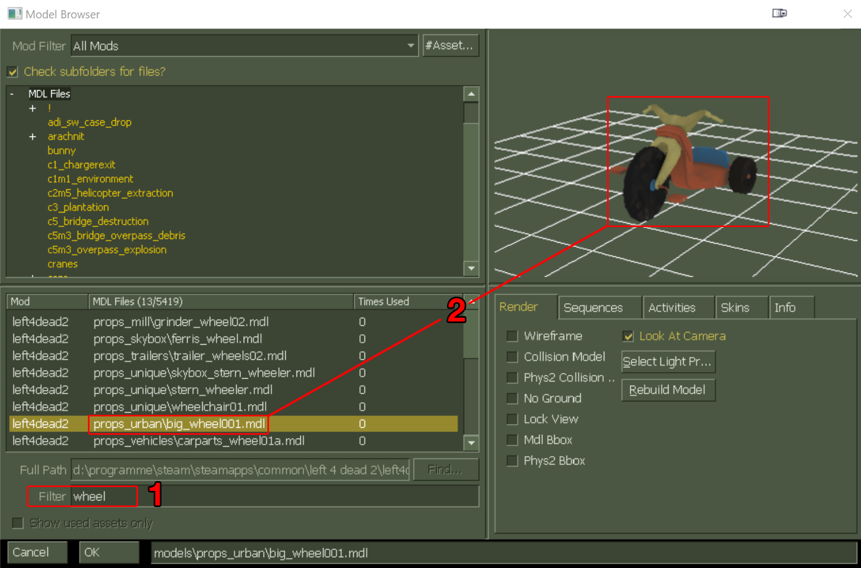Viewport: 861px width, 568px height.
Task: Click the Model Browser window icon
Action: (x=15, y=13)
